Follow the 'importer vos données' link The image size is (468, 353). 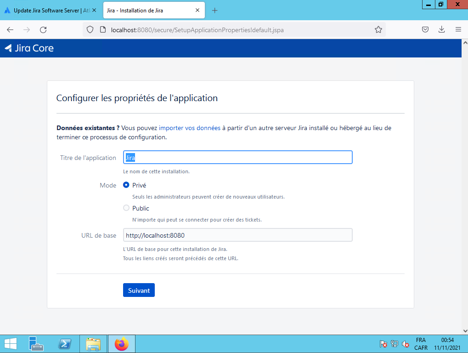point(190,128)
